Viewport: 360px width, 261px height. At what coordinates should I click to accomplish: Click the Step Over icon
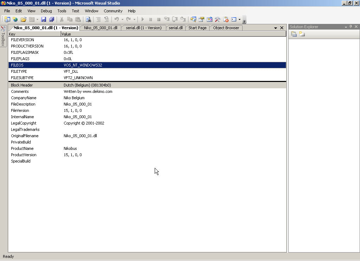pyautogui.click(x=175, y=20)
